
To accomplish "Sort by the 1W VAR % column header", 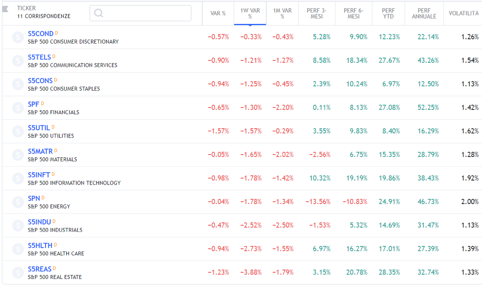I will pyautogui.click(x=250, y=13).
